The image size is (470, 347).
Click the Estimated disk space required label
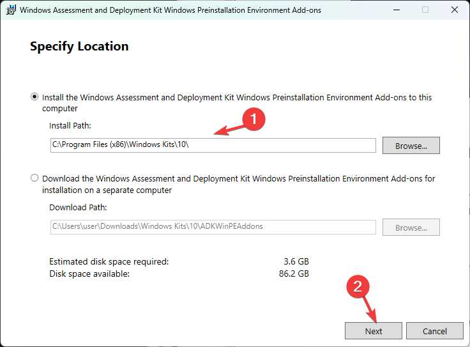109,261
